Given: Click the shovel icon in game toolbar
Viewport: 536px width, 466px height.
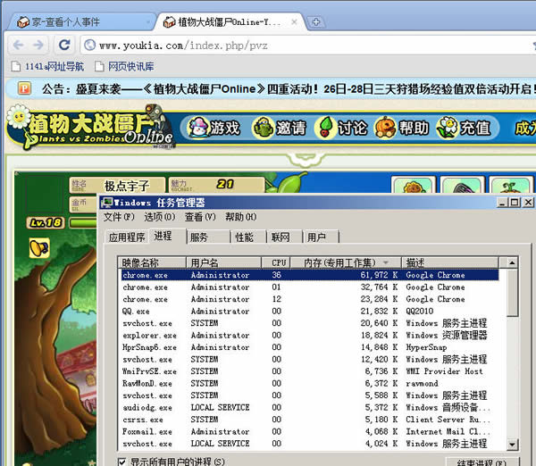Looking at the screenshot, I should click(x=463, y=186).
